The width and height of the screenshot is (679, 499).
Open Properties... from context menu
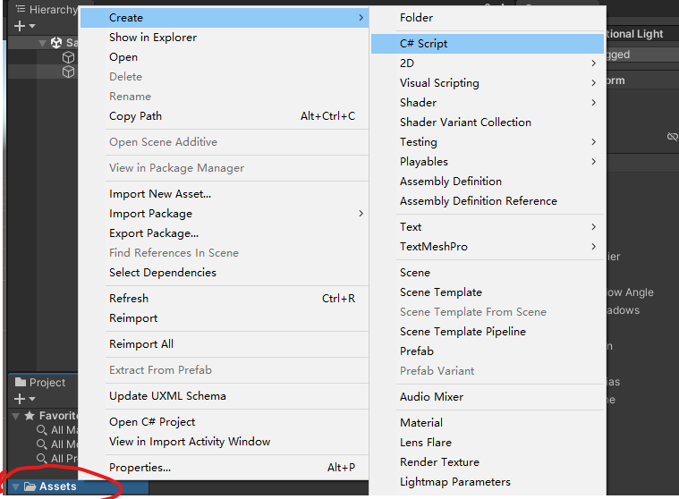tap(225, 468)
